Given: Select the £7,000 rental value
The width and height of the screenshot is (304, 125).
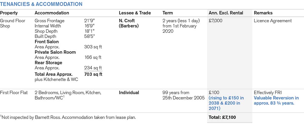Looking at the screenshot, I should pos(215,21).
